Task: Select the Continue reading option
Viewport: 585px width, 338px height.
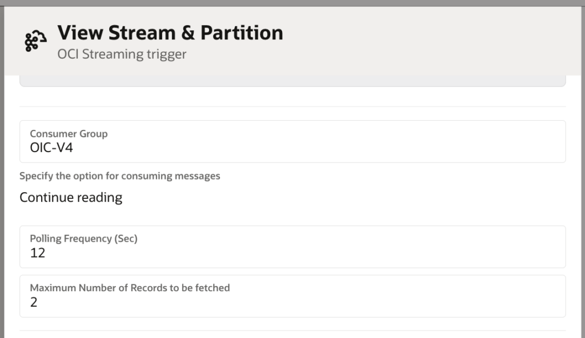Action: coord(71,198)
